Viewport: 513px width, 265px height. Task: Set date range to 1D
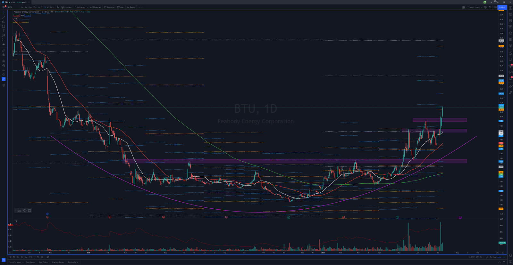coord(10,257)
